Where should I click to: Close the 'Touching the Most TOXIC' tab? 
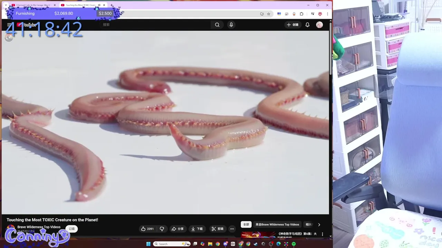(104, 5)
